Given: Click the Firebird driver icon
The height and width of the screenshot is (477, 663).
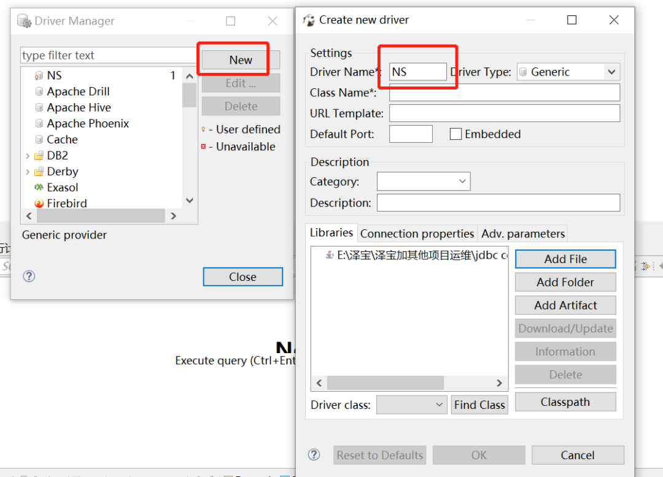Looking at the screenshot, I should (x=39, y=204).
